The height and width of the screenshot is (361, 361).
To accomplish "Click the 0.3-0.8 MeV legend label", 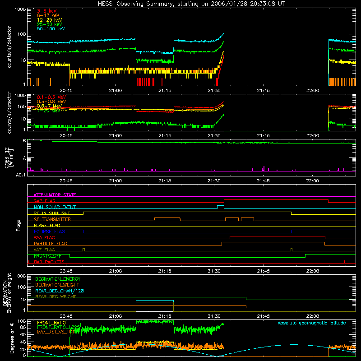I will point(51,102).
